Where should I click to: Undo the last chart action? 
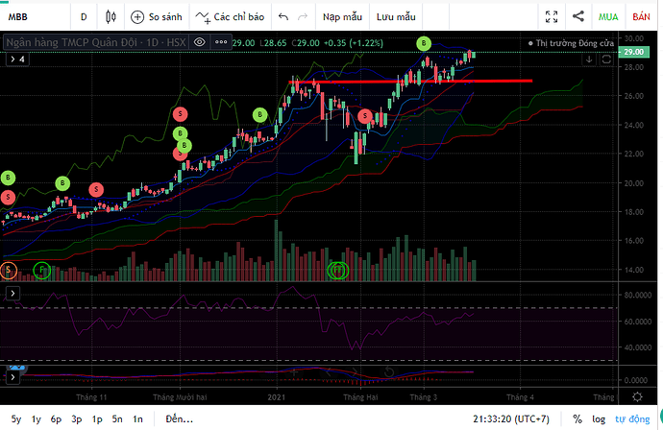283,17
